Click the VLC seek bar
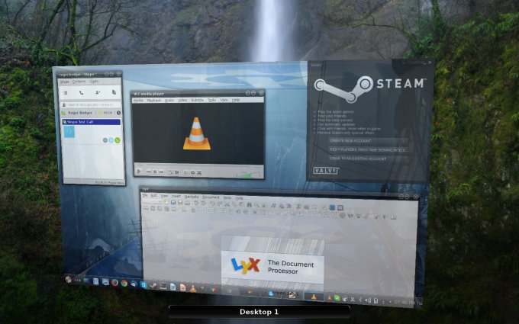Screen dimensions: 519x324 pos(198,165)
